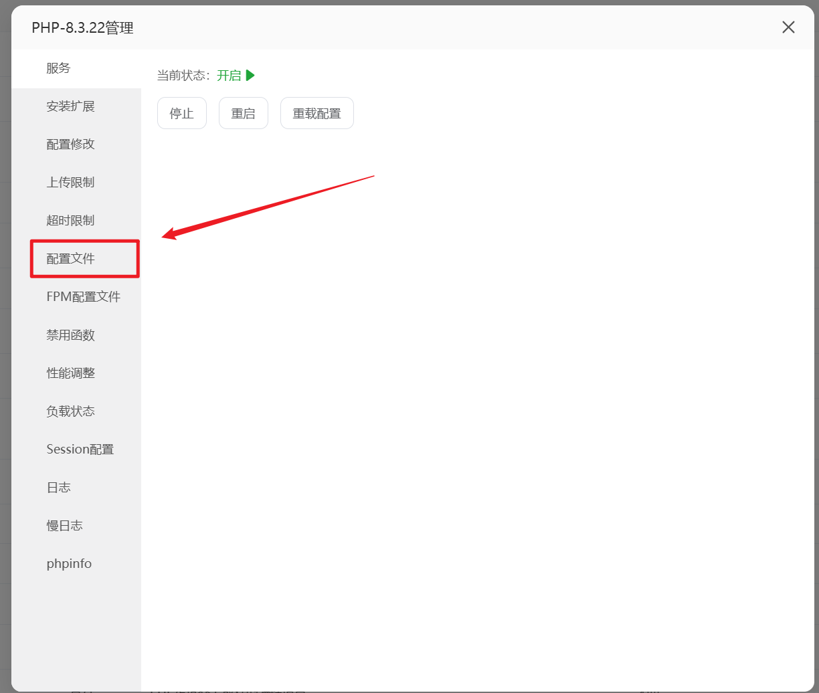Click the green running status triangle icon
The height and width of the screenshot is (693, 819).
tap(250, 76)
